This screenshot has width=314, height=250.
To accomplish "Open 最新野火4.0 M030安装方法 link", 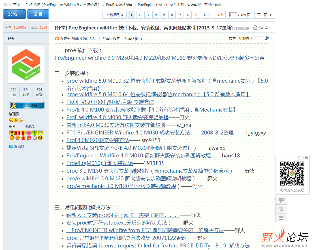I will click(x=116, y=125).
